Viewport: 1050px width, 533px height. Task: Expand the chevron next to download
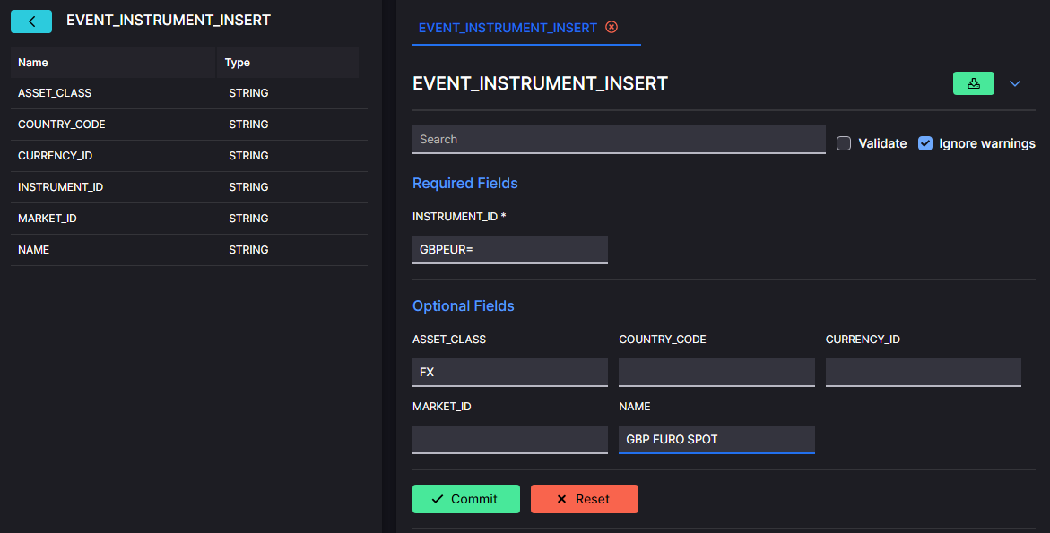coord(1015,83)
